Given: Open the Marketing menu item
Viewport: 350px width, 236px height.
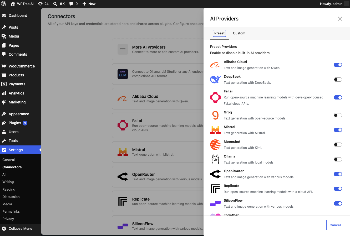Looking at the screenshot, I should click(x=21, y=102).
